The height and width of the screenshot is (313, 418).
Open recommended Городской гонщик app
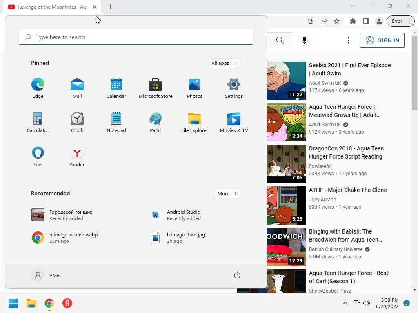[x=62, y=215]
